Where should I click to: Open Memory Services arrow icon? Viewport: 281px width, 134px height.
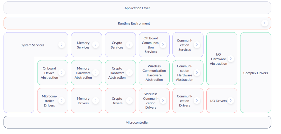95,45
